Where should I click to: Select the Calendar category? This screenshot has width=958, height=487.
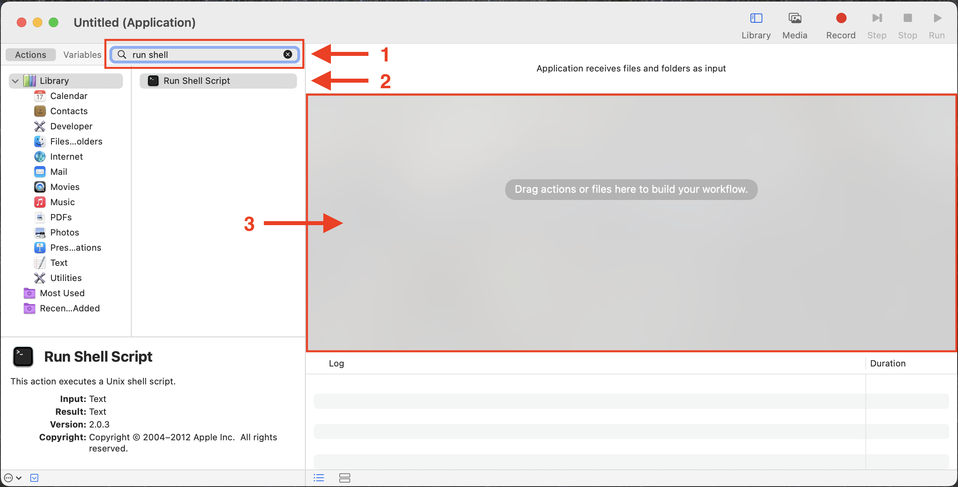click(x=69, y=96)
